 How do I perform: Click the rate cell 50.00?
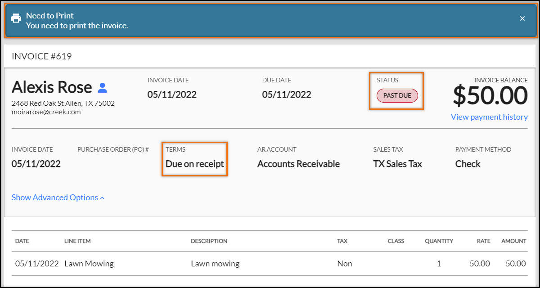pos(480,264)
